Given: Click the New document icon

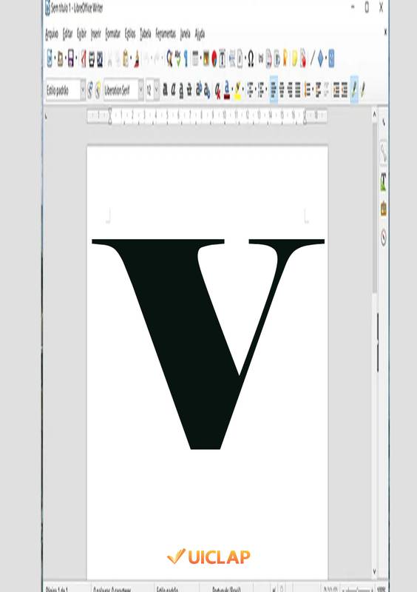Looking at the screenshot, I should pos(50,59).
